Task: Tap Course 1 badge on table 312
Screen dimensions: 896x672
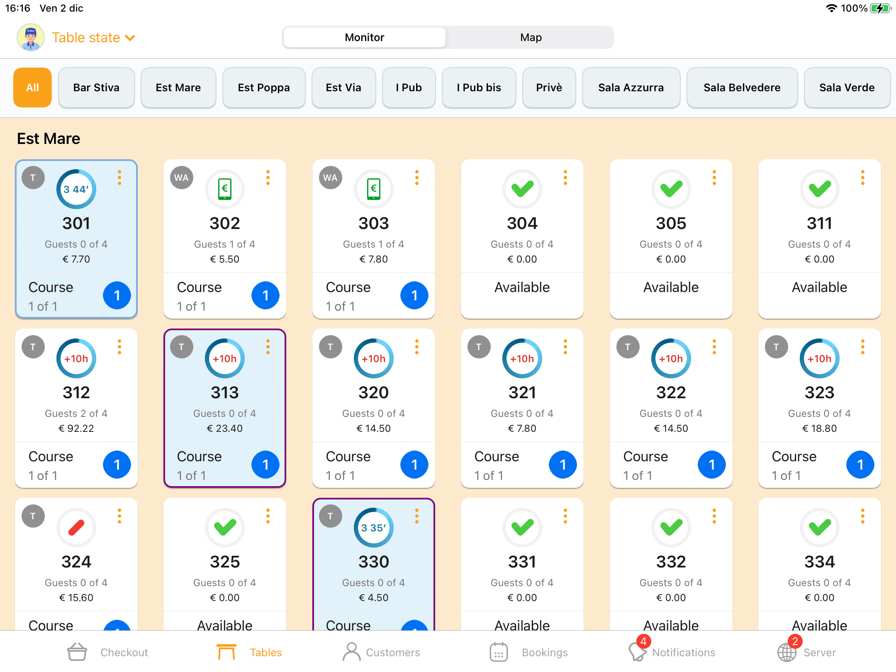Action: (117, 465)
